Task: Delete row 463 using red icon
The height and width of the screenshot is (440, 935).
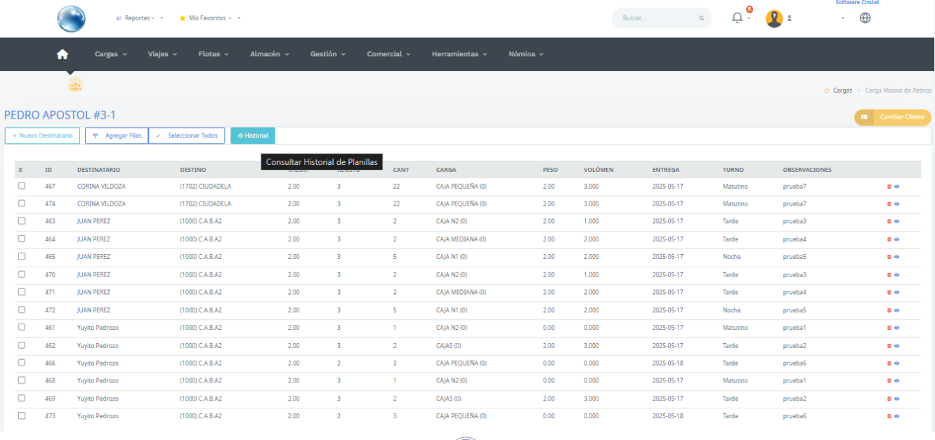Action: 889,221
